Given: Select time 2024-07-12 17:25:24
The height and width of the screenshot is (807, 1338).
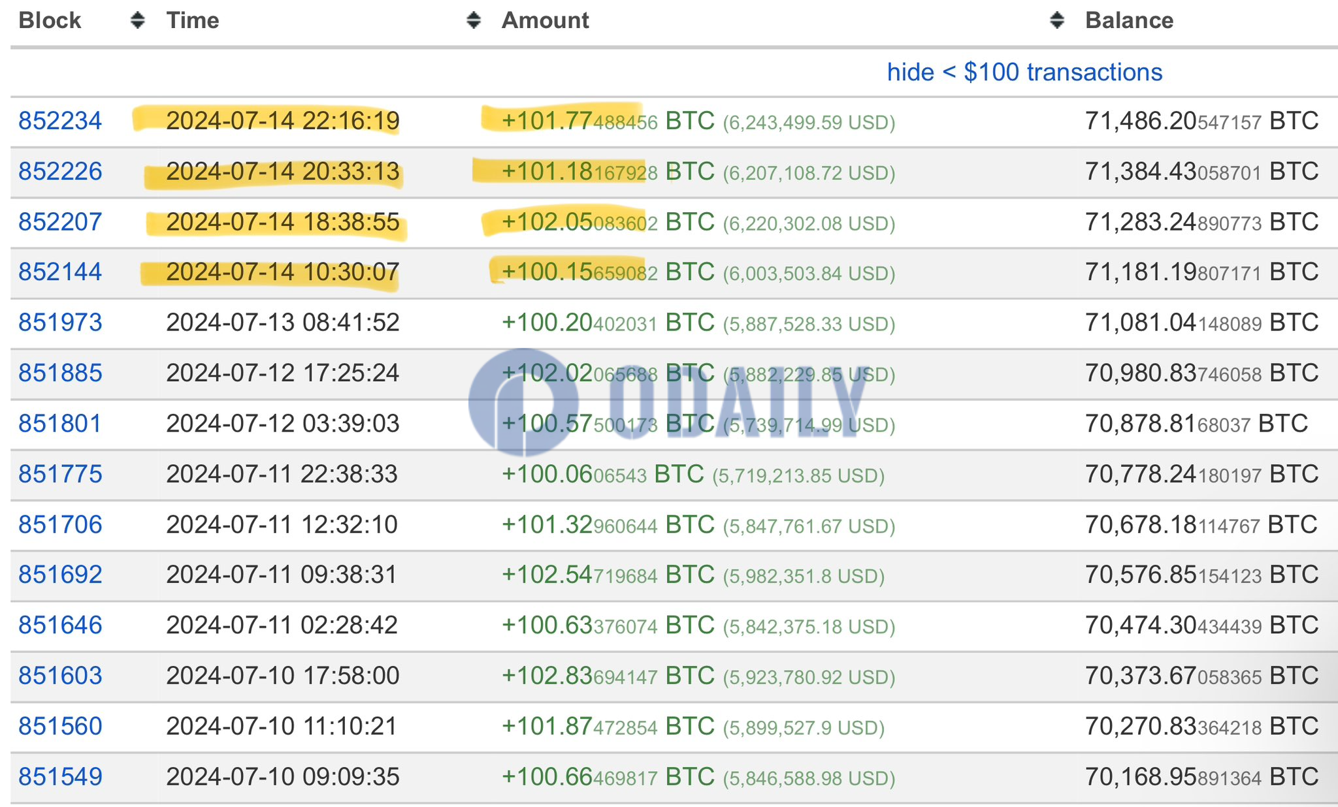Looking at the screenshot, I should pos(282,373).
